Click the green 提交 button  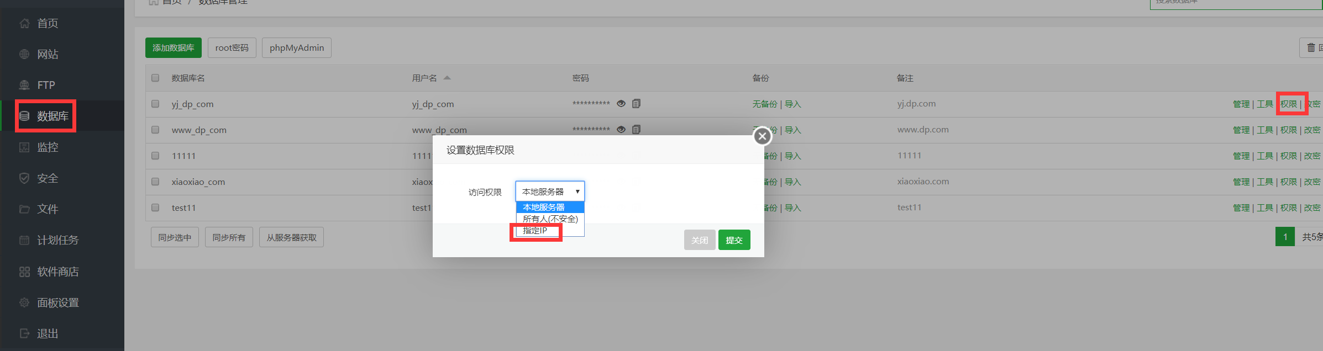point(734,240)
